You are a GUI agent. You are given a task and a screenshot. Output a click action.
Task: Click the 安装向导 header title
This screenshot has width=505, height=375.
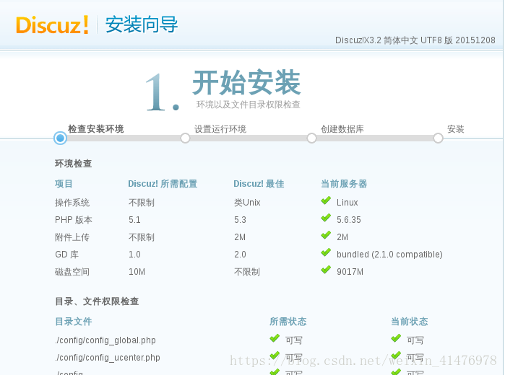point(142,25)
